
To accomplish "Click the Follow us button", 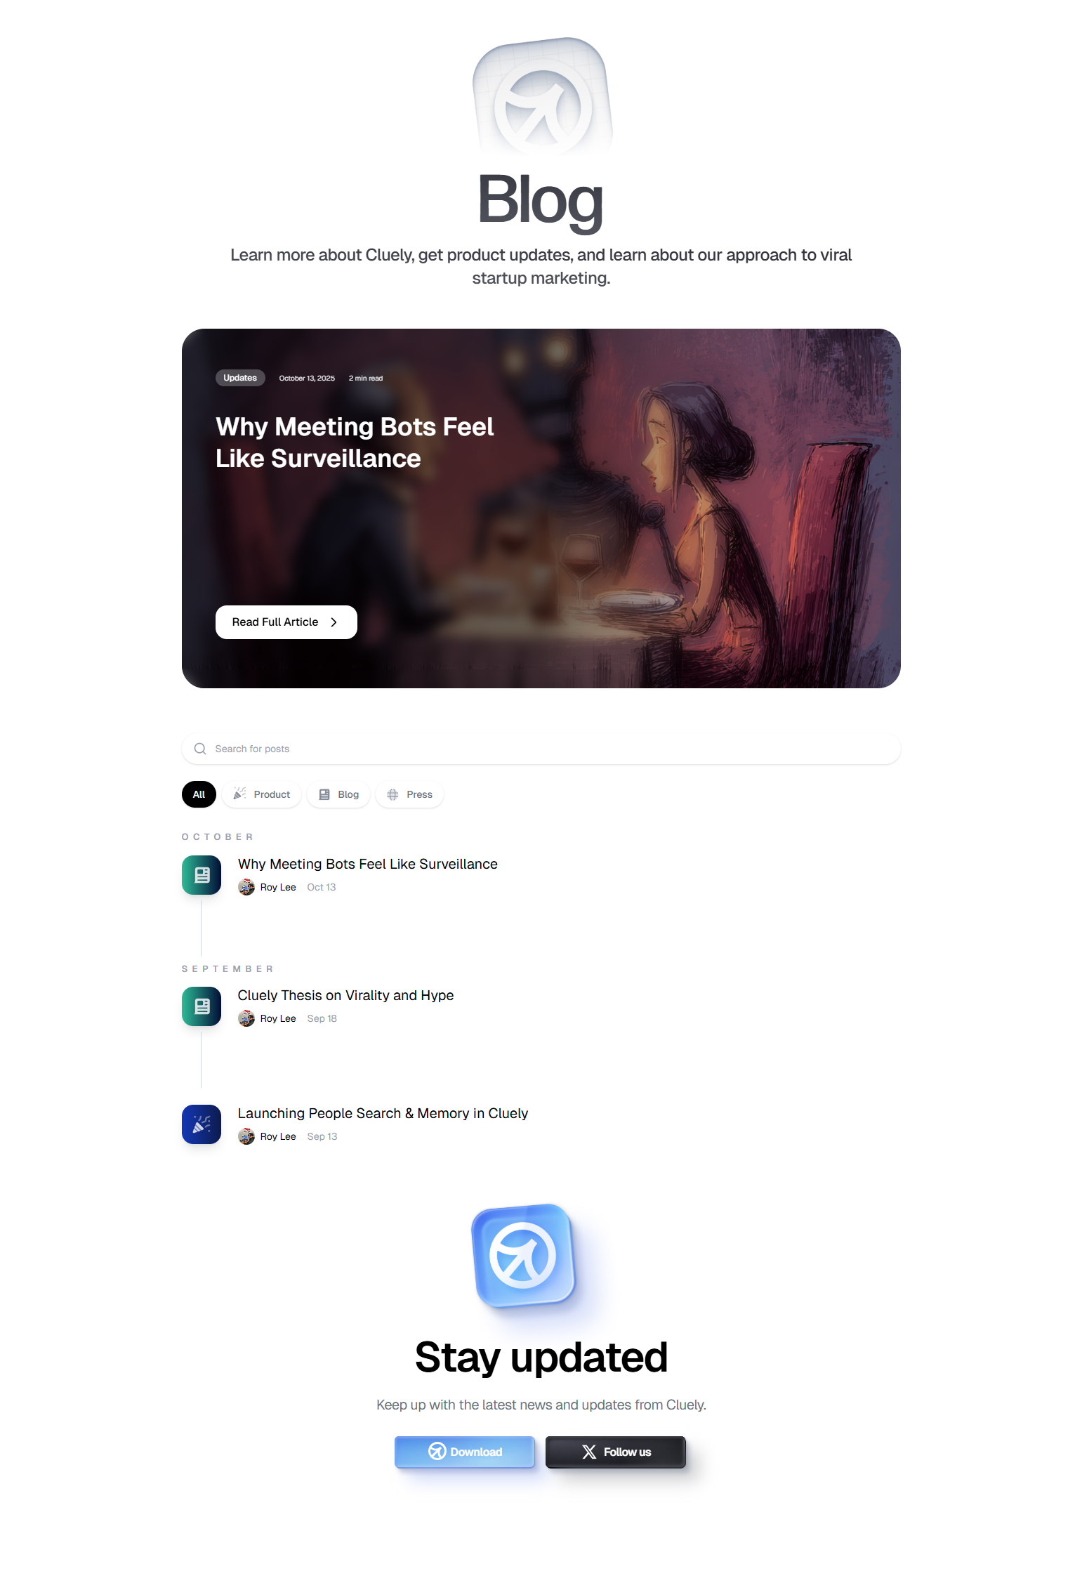I will point(616,1452).
